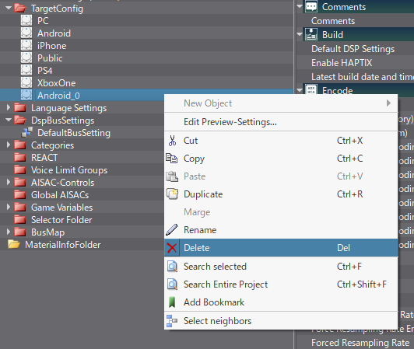Collapse the Build property section
The width and height of the screenshot is (414, 349).
[300, 34]
